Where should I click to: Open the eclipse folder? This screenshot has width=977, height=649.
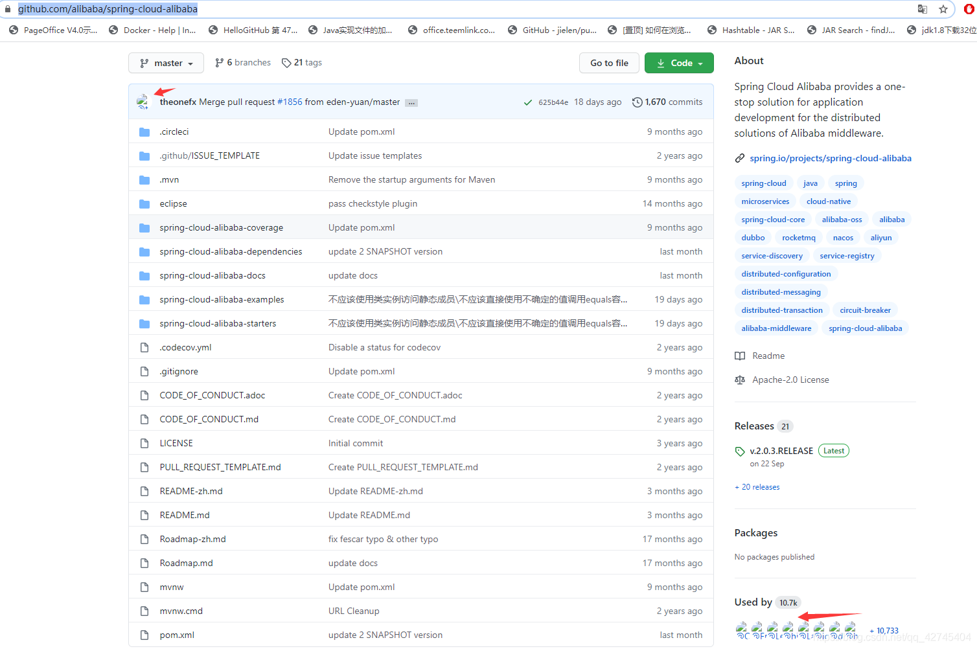pos(174,203)
